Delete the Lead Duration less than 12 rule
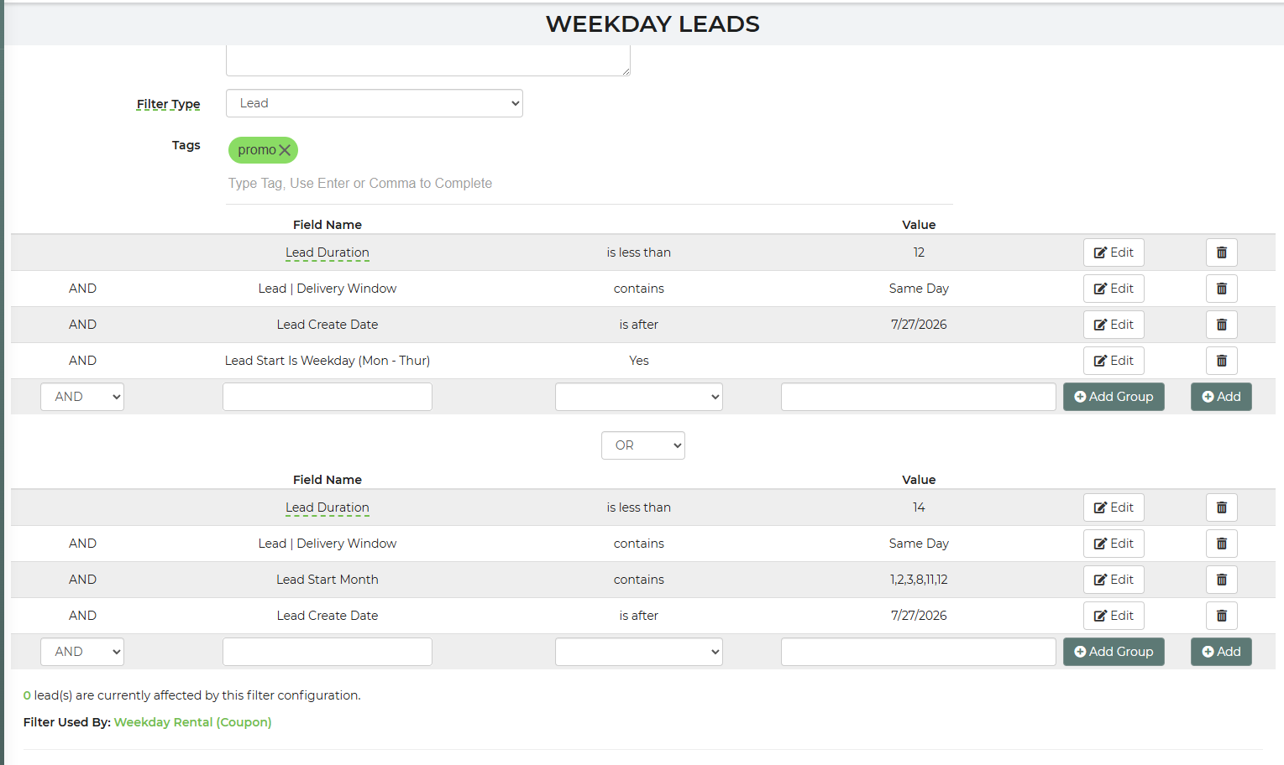The image size is (1284, 765). pos(1222,252)
